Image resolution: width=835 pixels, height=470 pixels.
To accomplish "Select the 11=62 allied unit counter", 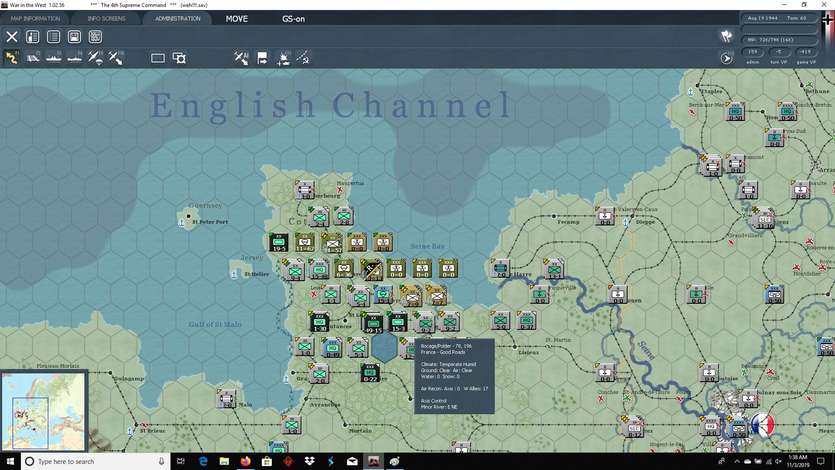I will (305, 242).
